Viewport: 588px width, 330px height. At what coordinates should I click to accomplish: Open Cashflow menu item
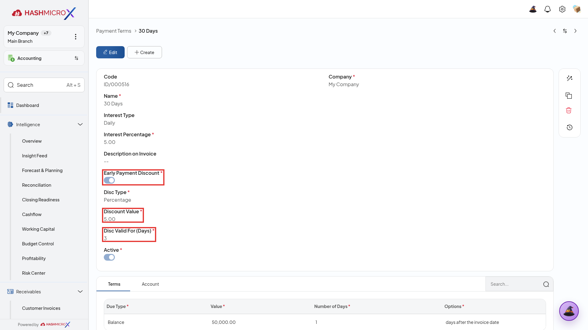pos(32,215)
